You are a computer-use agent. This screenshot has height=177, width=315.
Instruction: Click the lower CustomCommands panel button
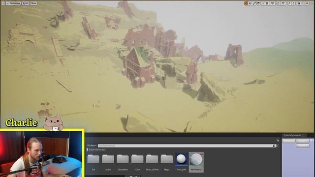pyautogui.click(x=303, y=146)
